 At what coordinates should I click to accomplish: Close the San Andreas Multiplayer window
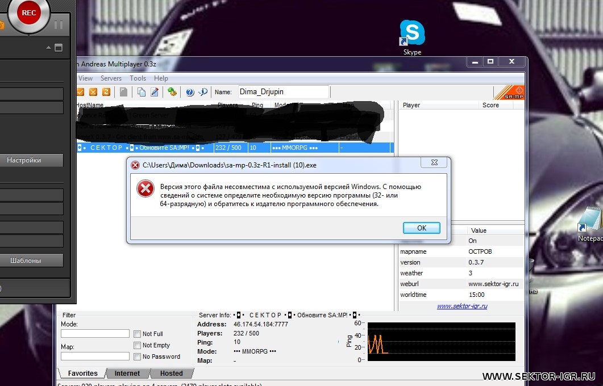[x=511, y=61]
